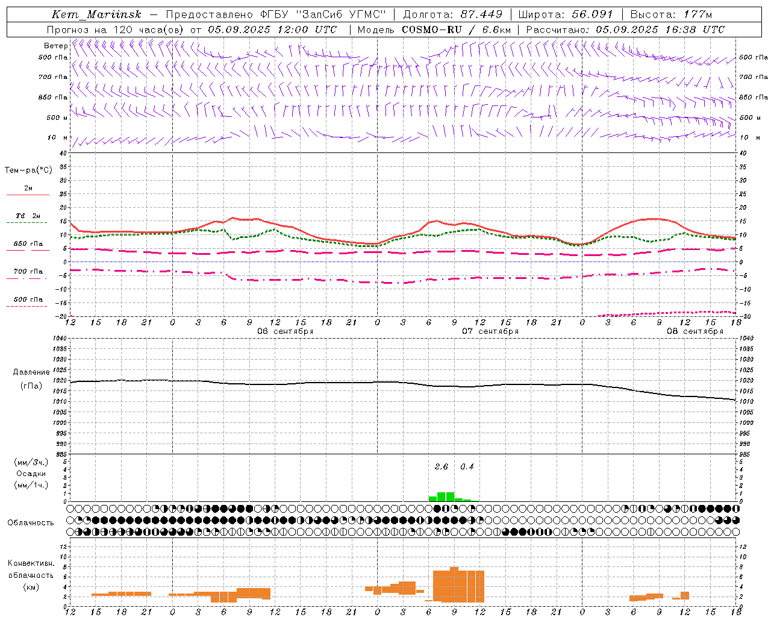Click the left 10 м wind level label
771x617 pixels.
coord(57,137)
